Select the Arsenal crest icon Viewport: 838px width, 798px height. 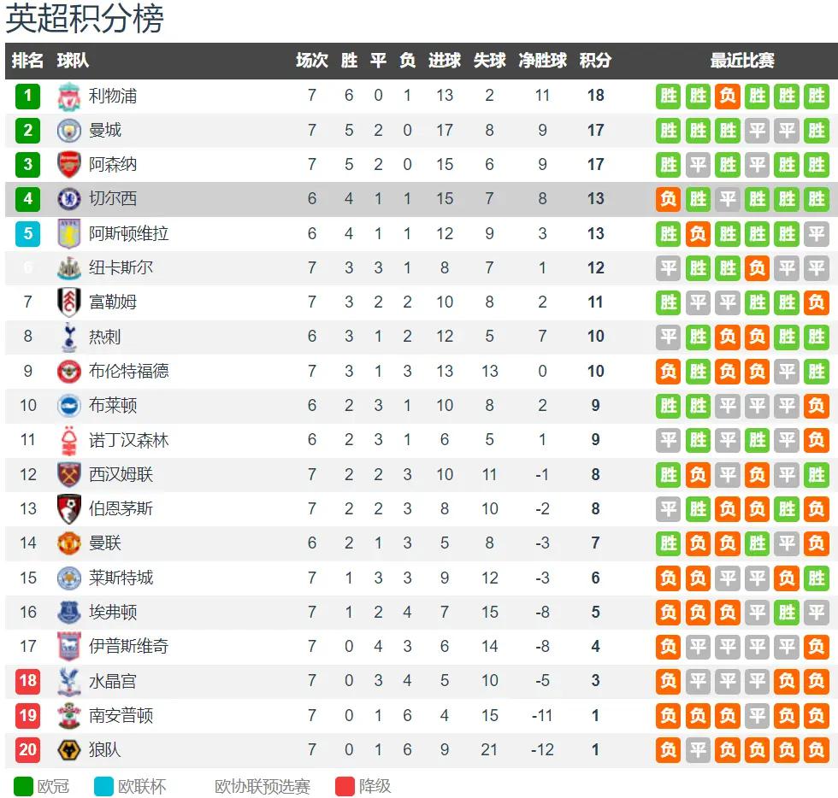pos(69,165)
